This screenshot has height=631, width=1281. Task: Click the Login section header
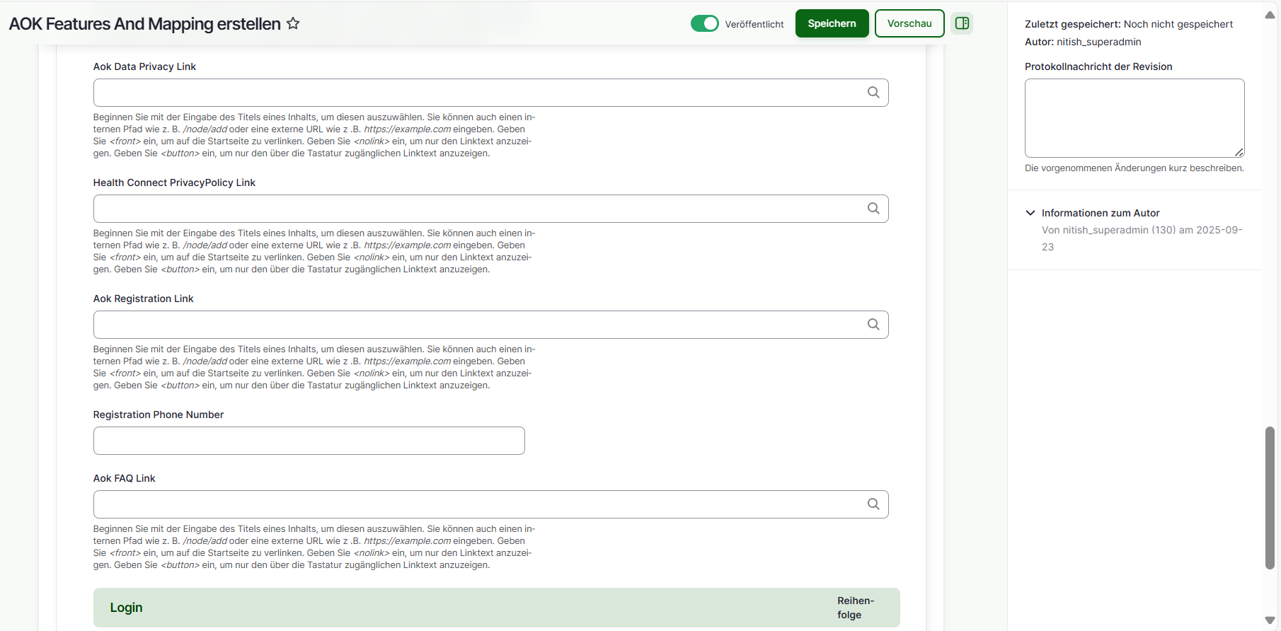point(126,608)
